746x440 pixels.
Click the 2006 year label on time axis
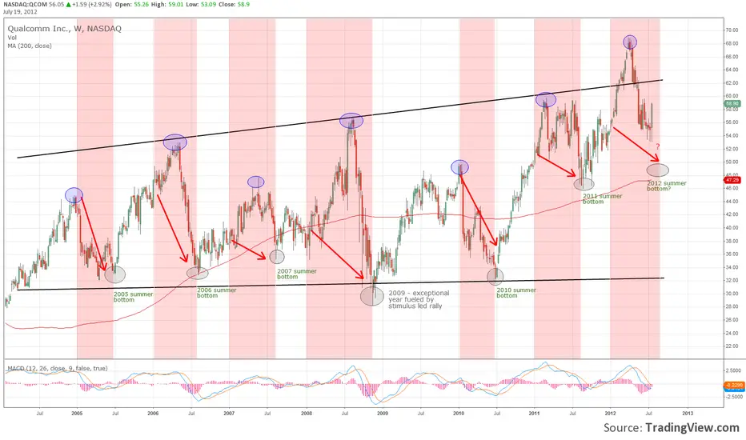(x=153, y=414)
